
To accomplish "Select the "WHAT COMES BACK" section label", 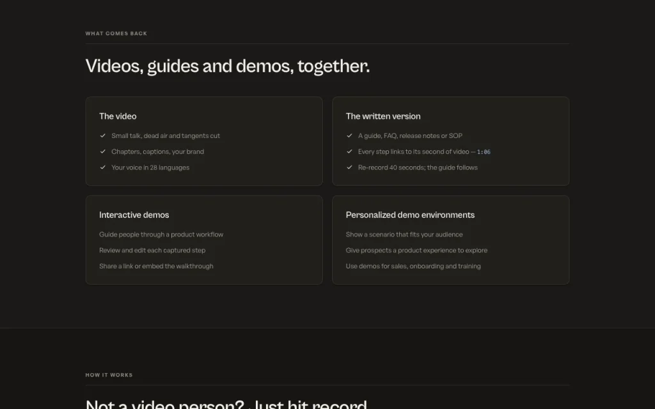I will pyautogui.click(x=116, y=33).
